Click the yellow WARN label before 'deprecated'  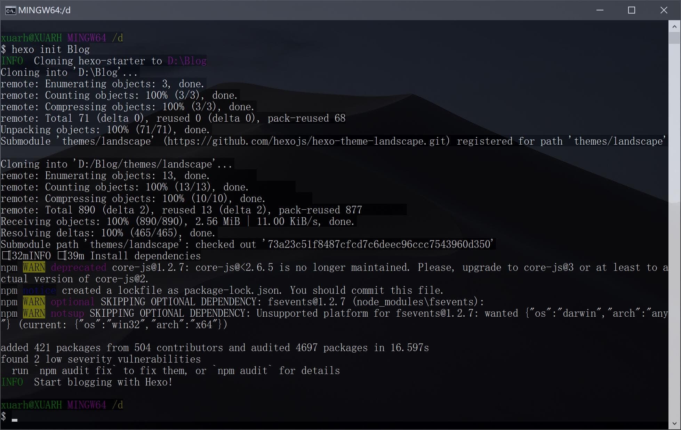[34, 267]
